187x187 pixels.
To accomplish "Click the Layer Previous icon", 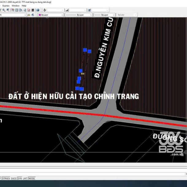I will pos(33,15).
